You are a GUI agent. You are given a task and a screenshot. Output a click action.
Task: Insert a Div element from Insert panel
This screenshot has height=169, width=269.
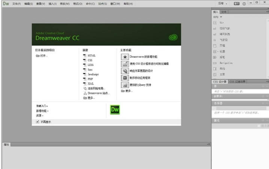[x=218, y=23]
